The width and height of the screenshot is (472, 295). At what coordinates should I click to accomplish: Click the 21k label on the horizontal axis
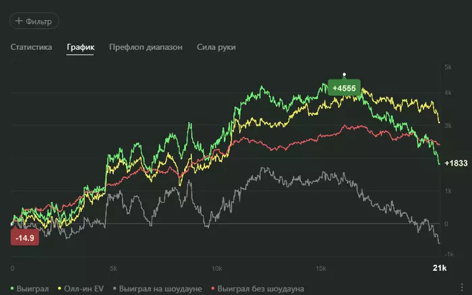point(439,268)
